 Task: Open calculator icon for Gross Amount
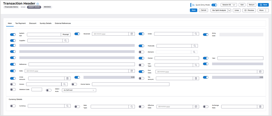tap(67, 78)
